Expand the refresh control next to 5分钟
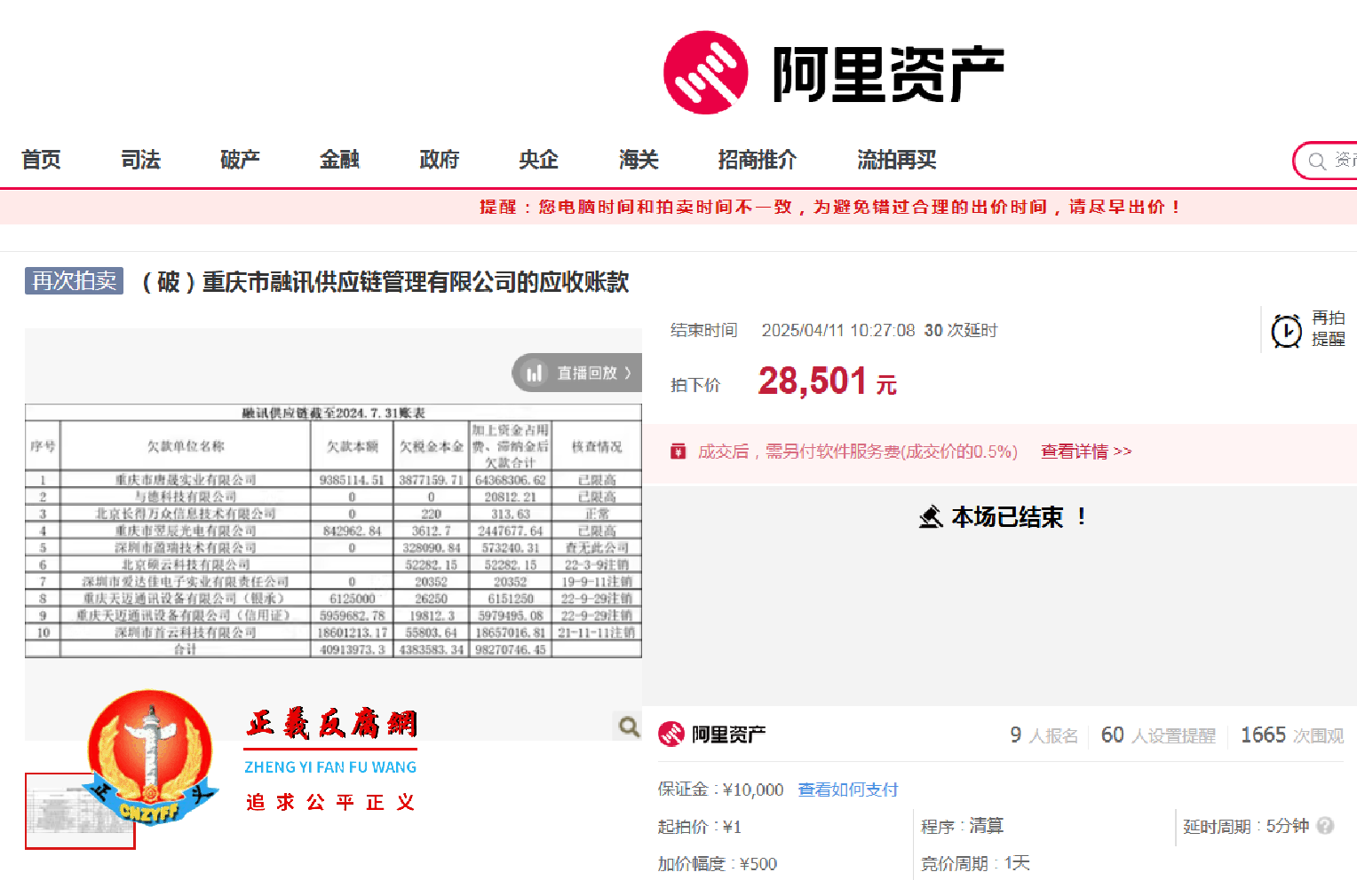This screenshot has height=880, width=1357. point(1326,826)
